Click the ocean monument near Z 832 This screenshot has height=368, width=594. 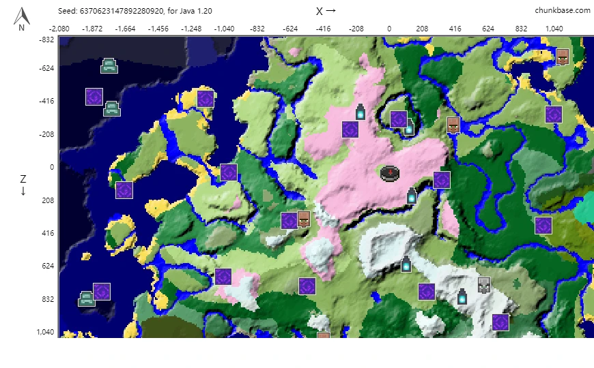[87, 298]
